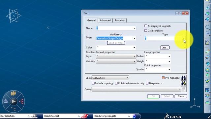
Task: Click the 3D robot axis gizmo at top-left
Action: (14, 16)
